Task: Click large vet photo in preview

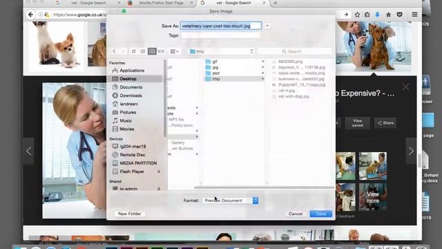Action: click(74, 151)
